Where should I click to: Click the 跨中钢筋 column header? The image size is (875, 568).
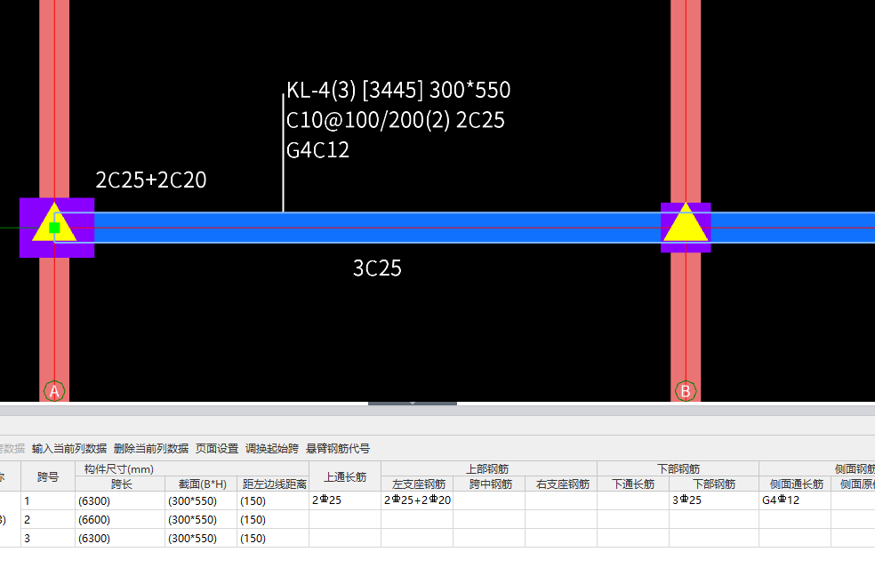489,484
